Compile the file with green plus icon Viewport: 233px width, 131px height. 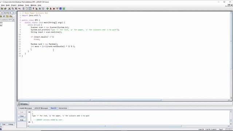pos(47,9)
